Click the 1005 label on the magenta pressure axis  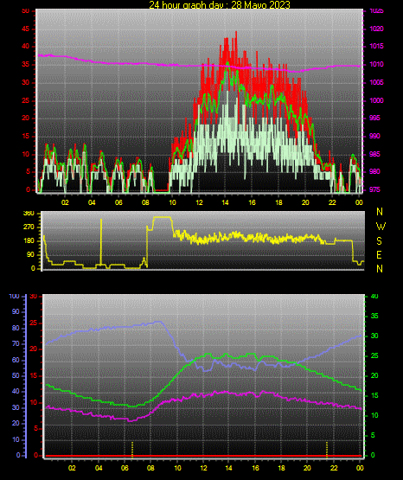377,82
